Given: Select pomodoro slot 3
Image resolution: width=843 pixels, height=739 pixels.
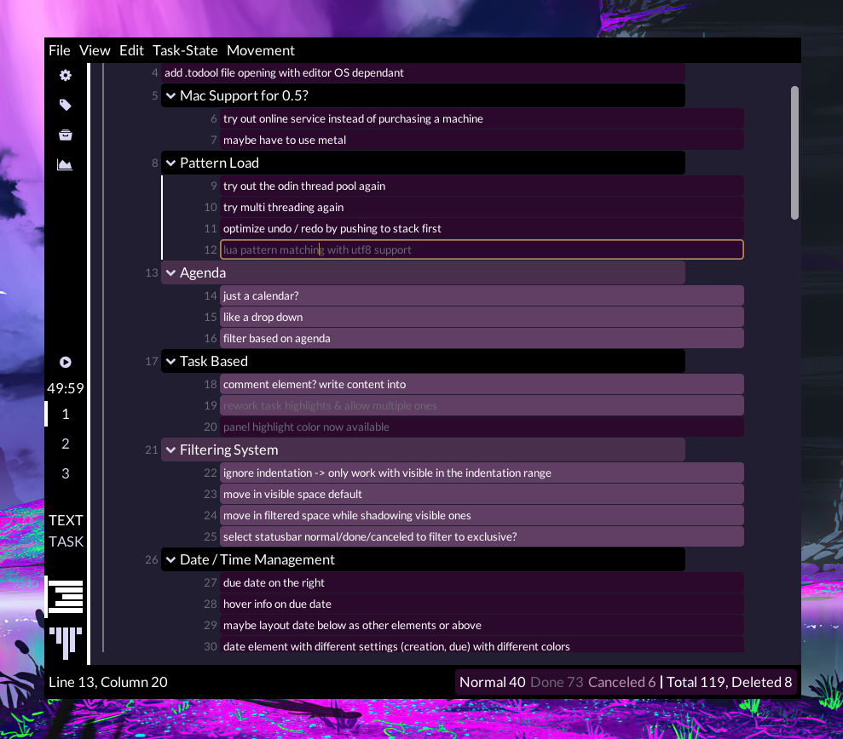Looking at the screenshot, I should pos(65,473).
